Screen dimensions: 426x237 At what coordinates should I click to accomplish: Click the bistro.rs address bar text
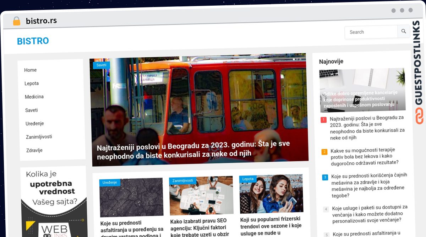41,21
